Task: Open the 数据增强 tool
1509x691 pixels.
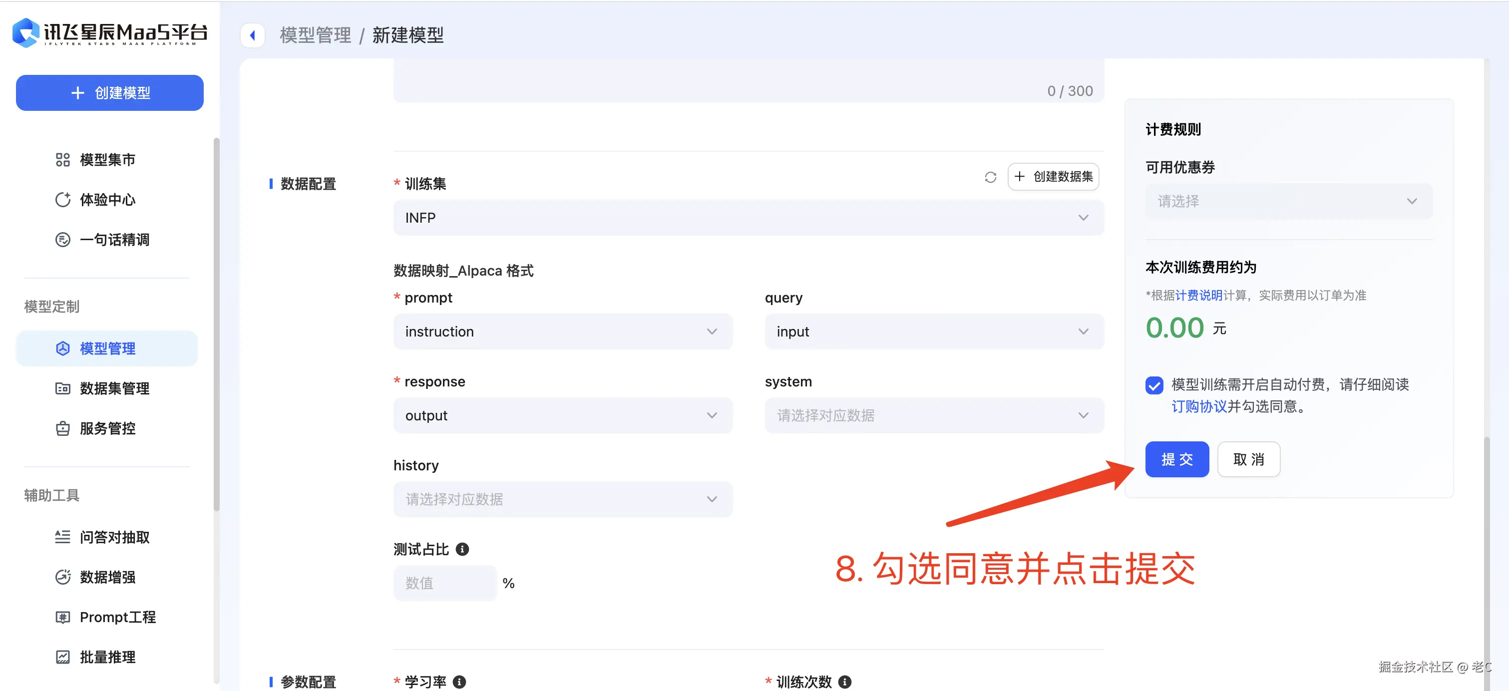Action: click(107, 577)
